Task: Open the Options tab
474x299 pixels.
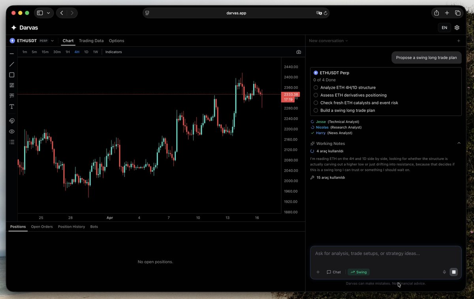Action: (x=117, y=41)
